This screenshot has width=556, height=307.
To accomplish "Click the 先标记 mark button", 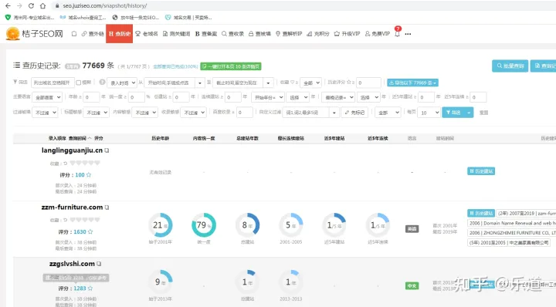I will click(x=354, y=113).
